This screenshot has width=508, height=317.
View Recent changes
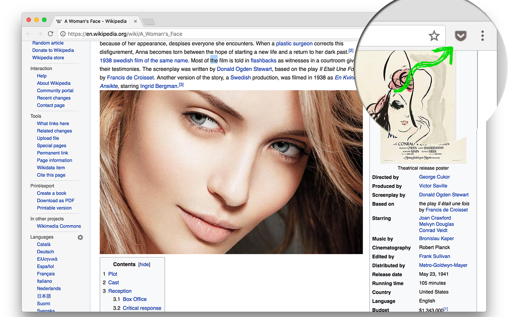[x=54, y=98]
